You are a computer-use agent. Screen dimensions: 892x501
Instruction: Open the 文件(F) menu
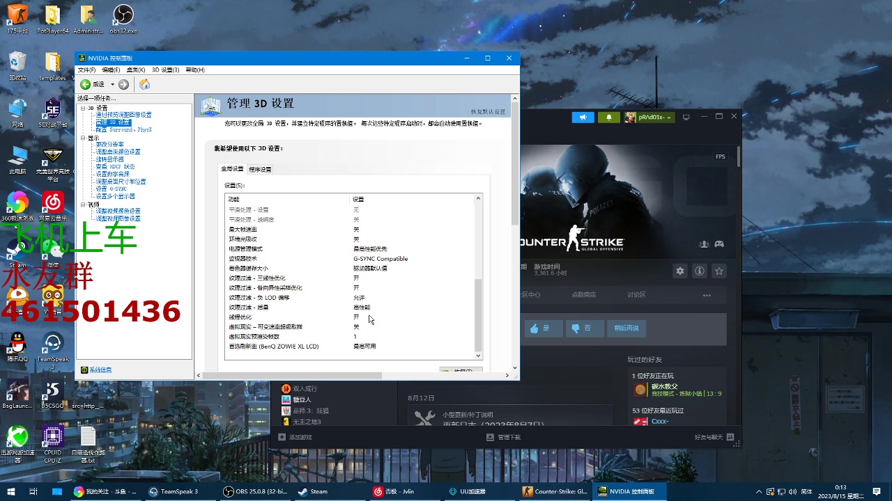pyautogui.click(x=86, y=70)
